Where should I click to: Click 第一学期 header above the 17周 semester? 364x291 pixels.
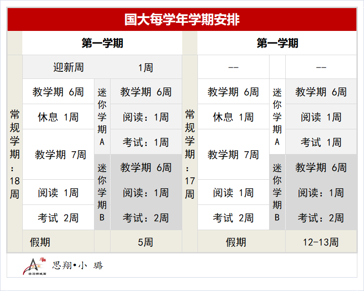pyautogui.click(x=278, y=43)
